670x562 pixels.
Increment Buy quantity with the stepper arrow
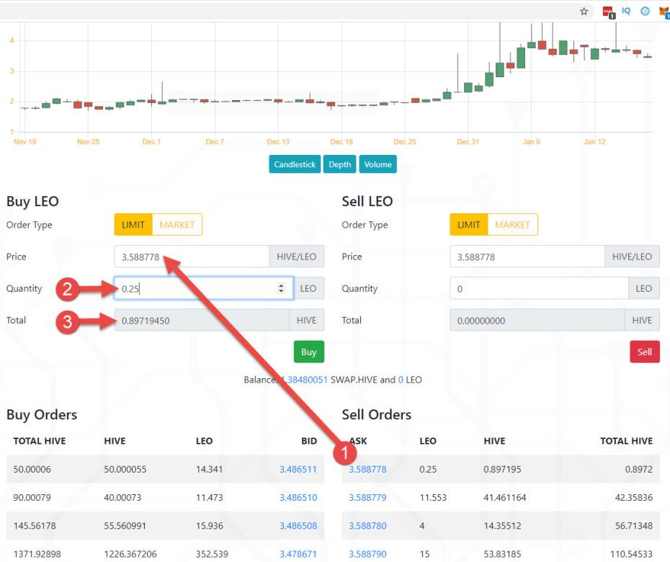tap(281, 285)
